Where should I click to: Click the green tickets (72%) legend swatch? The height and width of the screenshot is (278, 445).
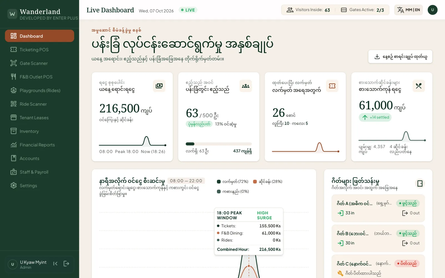click(219, 182)
